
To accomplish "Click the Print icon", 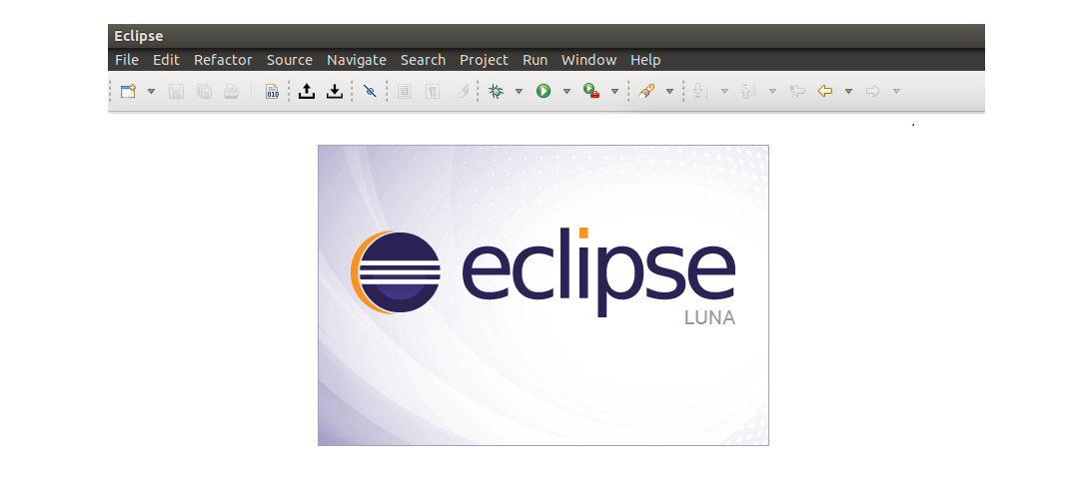I will click(x=231, y=91).
